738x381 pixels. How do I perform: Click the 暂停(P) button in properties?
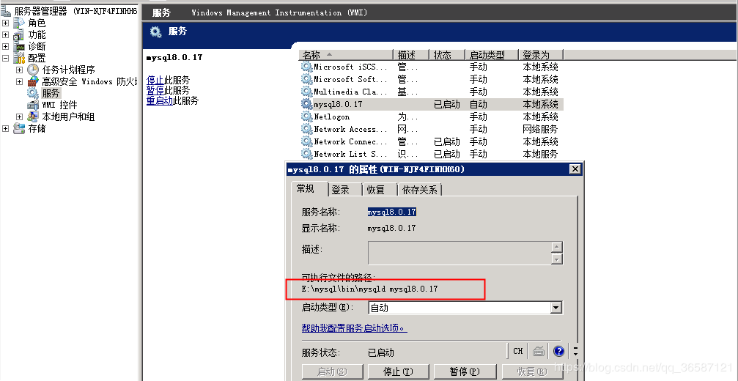[465, 371]
